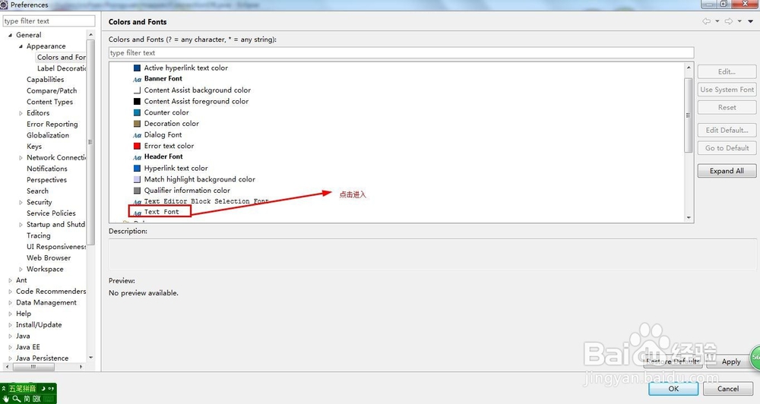Open the Notifications preference page
Screen dimensions: 760x404
pyautogui.click(x=47, y=169)
